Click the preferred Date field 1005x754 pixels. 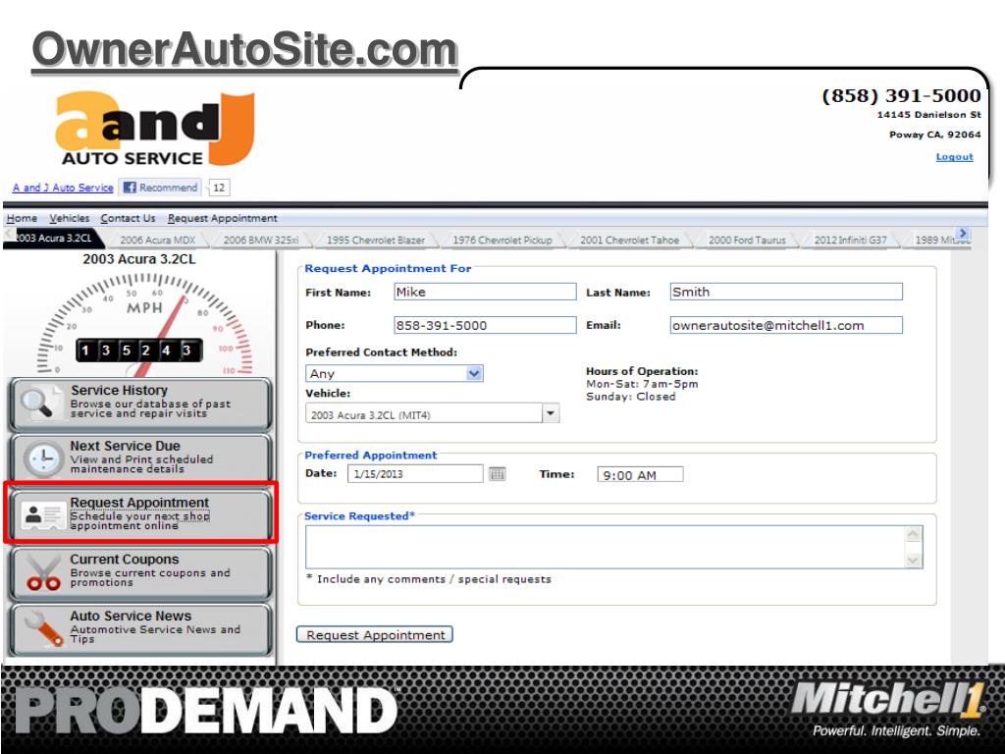(415, 474)
